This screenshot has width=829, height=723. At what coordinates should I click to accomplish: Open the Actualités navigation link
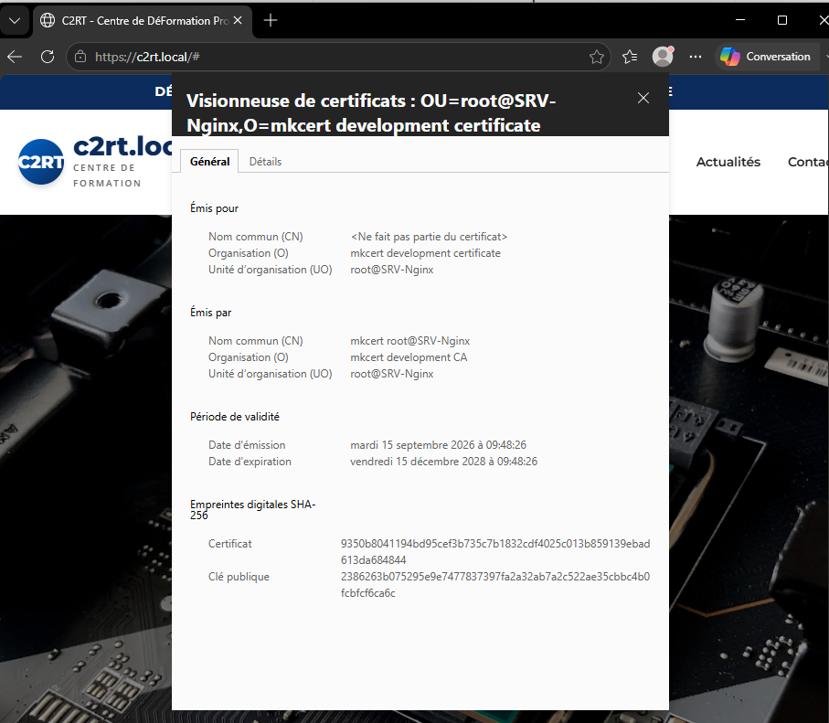pyautogui.click(x=728, y=162)
